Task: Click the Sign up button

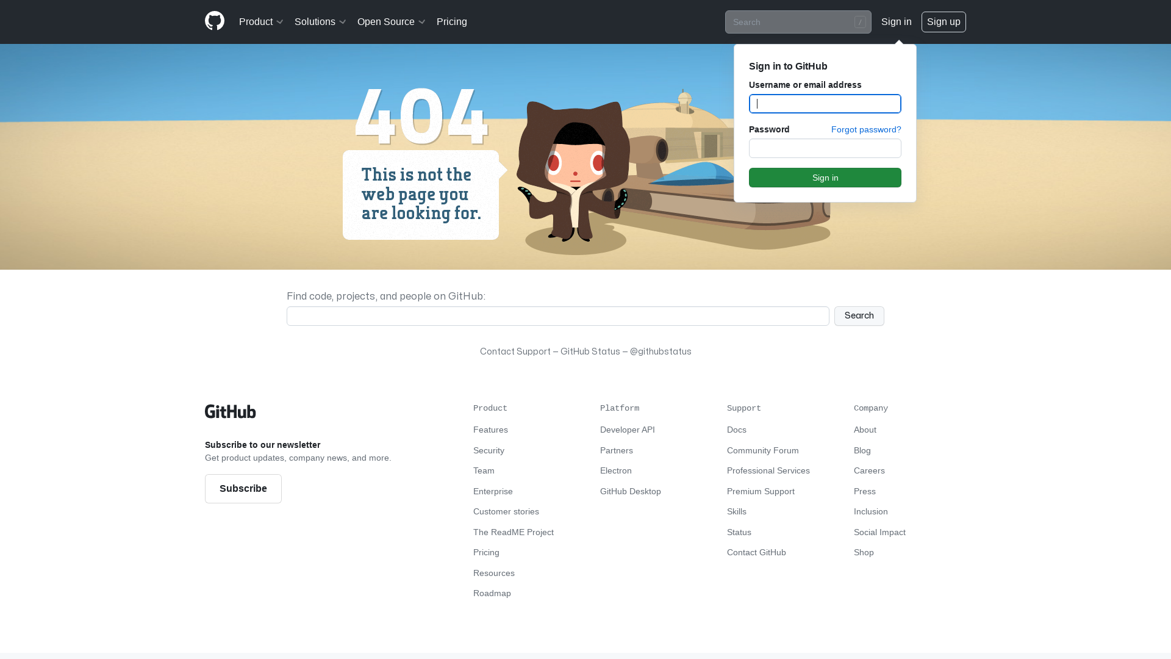Action: (x=944, y=22)
